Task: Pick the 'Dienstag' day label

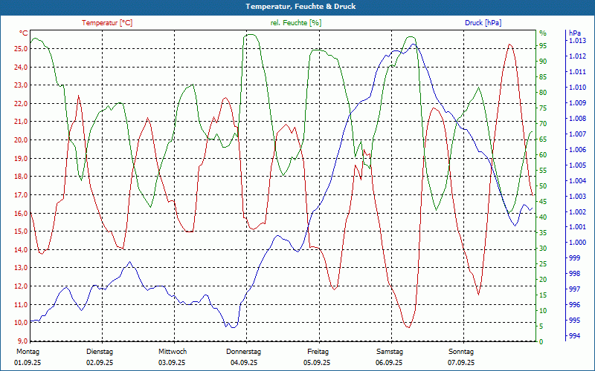Action: 100,352
